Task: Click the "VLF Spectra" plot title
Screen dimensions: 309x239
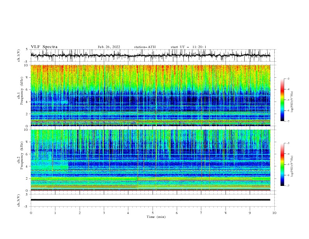Action: coord(44,47)
